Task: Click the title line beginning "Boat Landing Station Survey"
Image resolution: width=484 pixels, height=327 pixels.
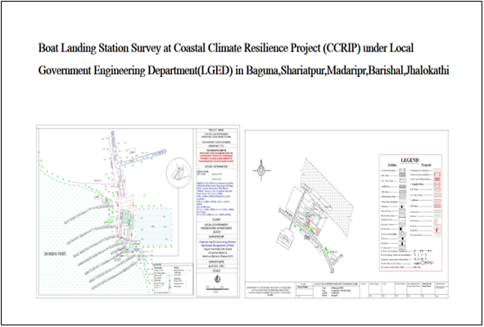Action: coord(226,49)
